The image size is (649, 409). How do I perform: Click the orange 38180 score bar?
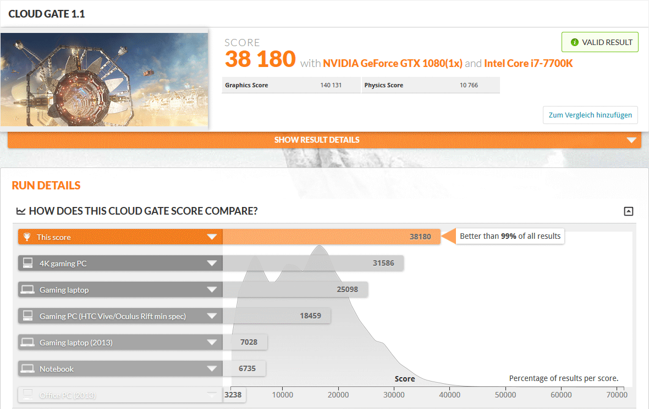click(x=331, y=237)
